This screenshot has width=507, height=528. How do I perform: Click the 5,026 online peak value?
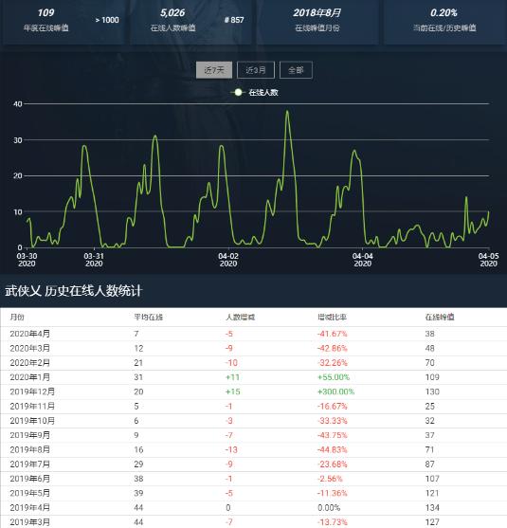pos(172,12)
